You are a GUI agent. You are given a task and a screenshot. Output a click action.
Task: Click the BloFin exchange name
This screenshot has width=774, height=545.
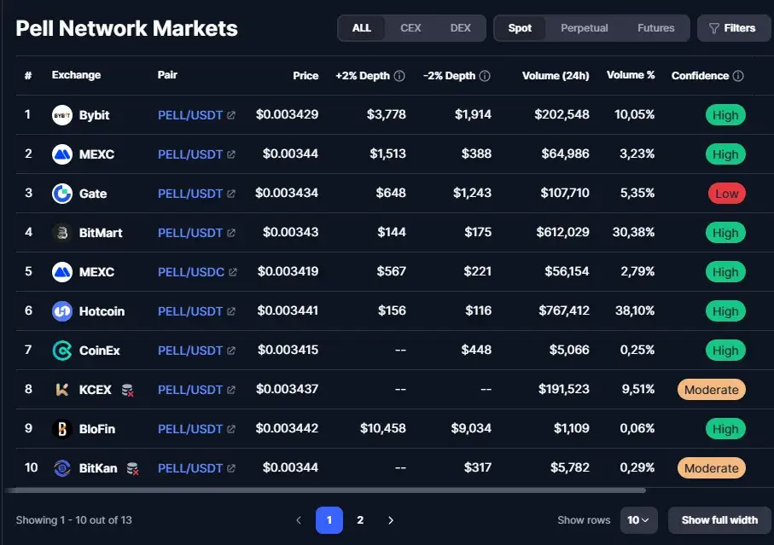[x=97, y=429]
